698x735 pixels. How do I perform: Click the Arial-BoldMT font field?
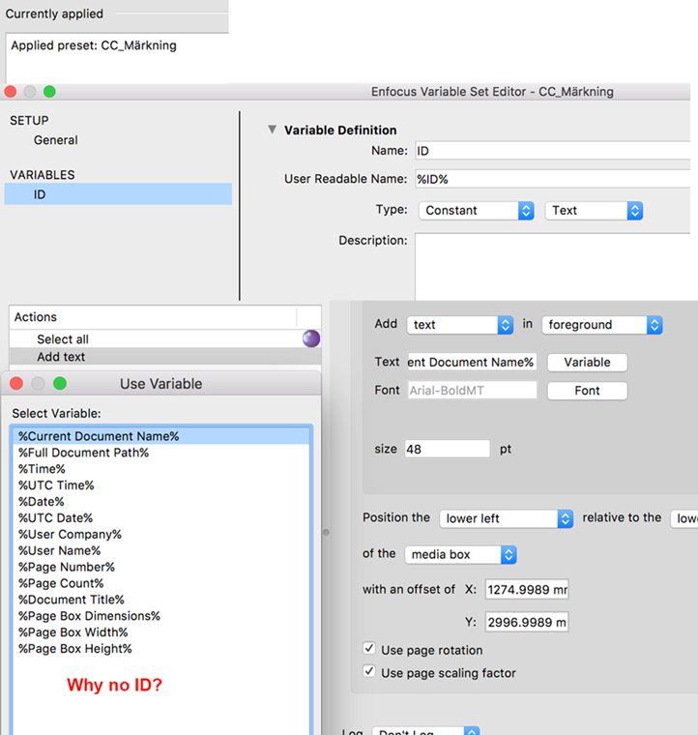[472, 390]
